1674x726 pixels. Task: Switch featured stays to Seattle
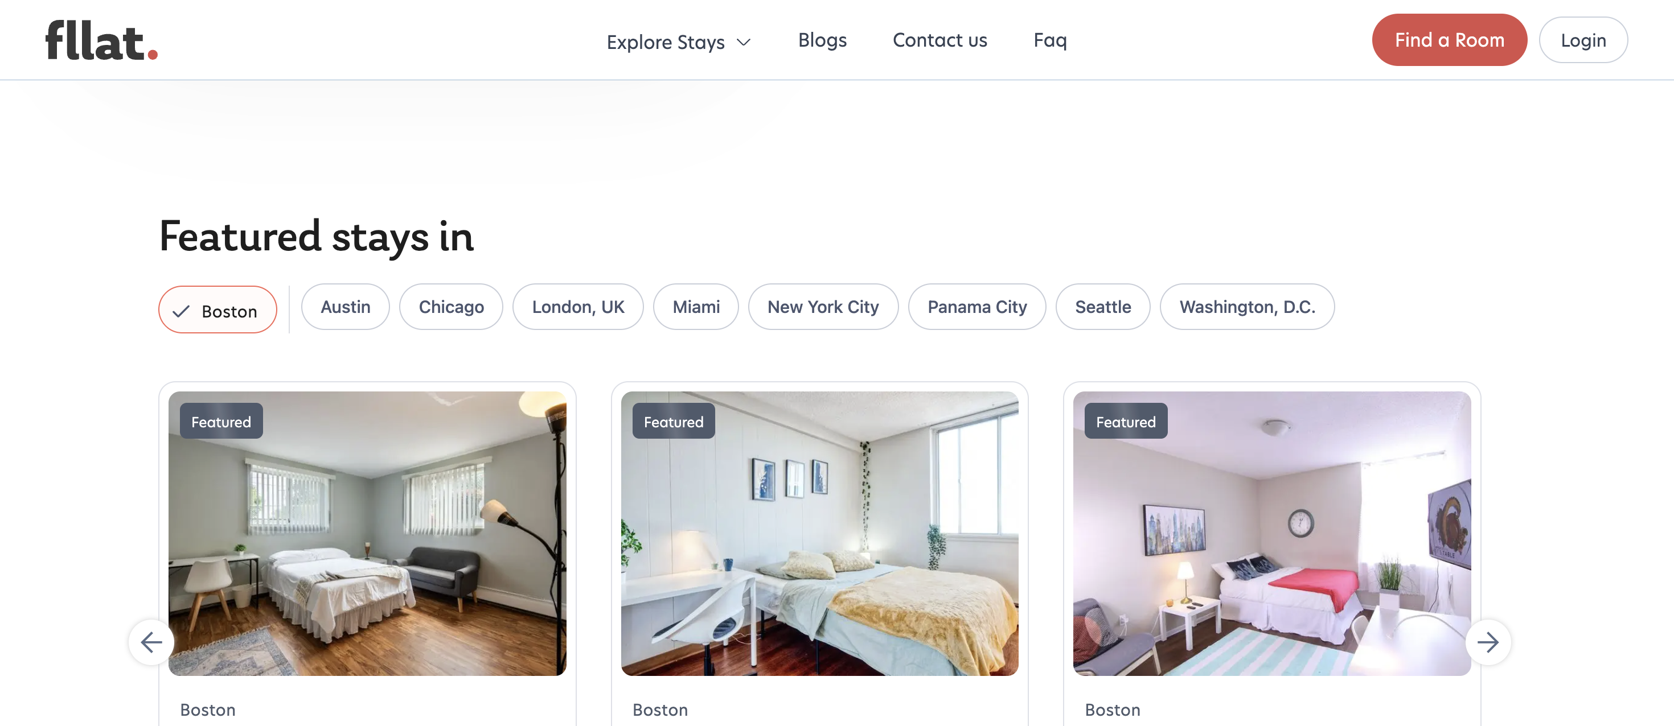click(1103, 307)
